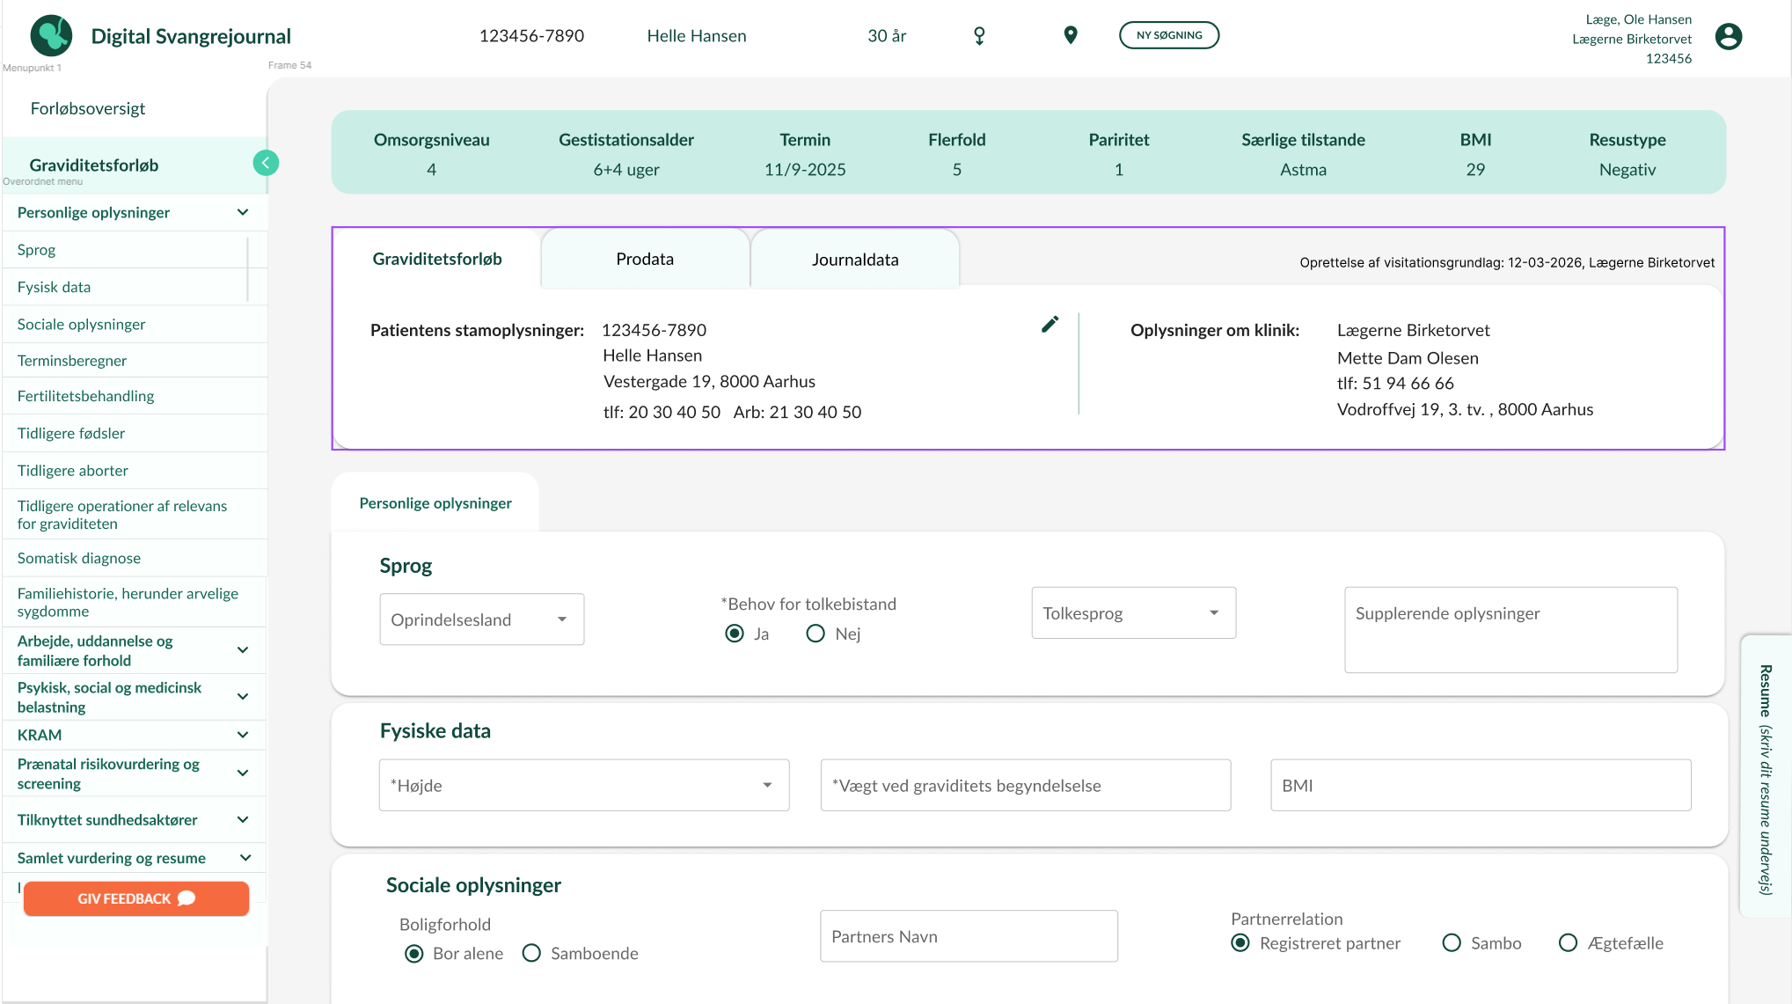Open the user profile avatar icon
The width and height of the screenshot is (1792, 1004).
[x=1728, y=36]
